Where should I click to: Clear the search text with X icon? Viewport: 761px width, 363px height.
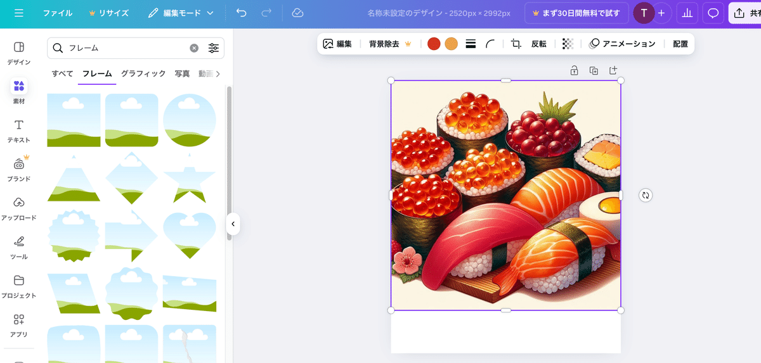click(x=194, y=48)
